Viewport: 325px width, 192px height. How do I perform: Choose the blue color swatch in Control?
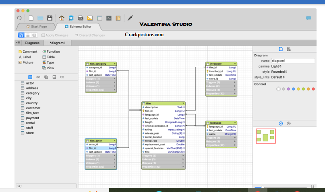click(293, 89)
